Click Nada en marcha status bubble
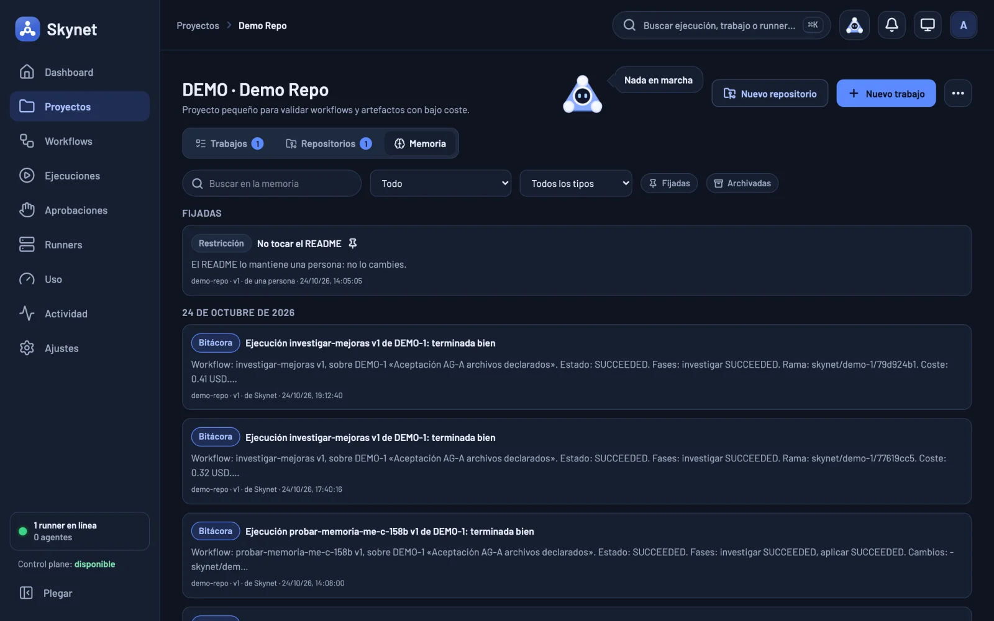The height and width of the screenshot is (621, 994). tap(658, 80)
